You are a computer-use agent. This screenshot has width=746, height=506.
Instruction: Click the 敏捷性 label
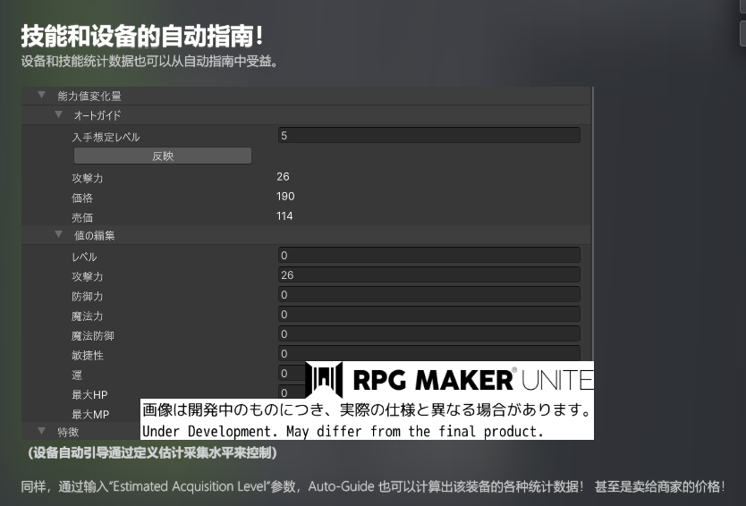pyautogui.click(x=88, y=355)
